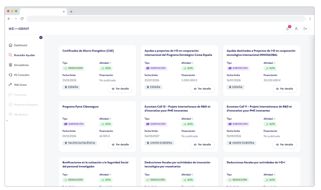
Task: Open Ver detalle for Eurostars Call 12
Action: [202, 145]
